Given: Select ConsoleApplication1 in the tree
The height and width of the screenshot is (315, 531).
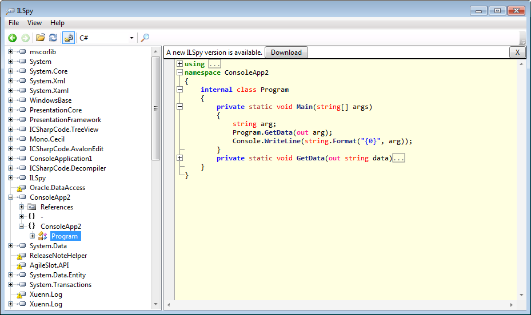Looking at the screenshot, I should [x=61, y=159].
